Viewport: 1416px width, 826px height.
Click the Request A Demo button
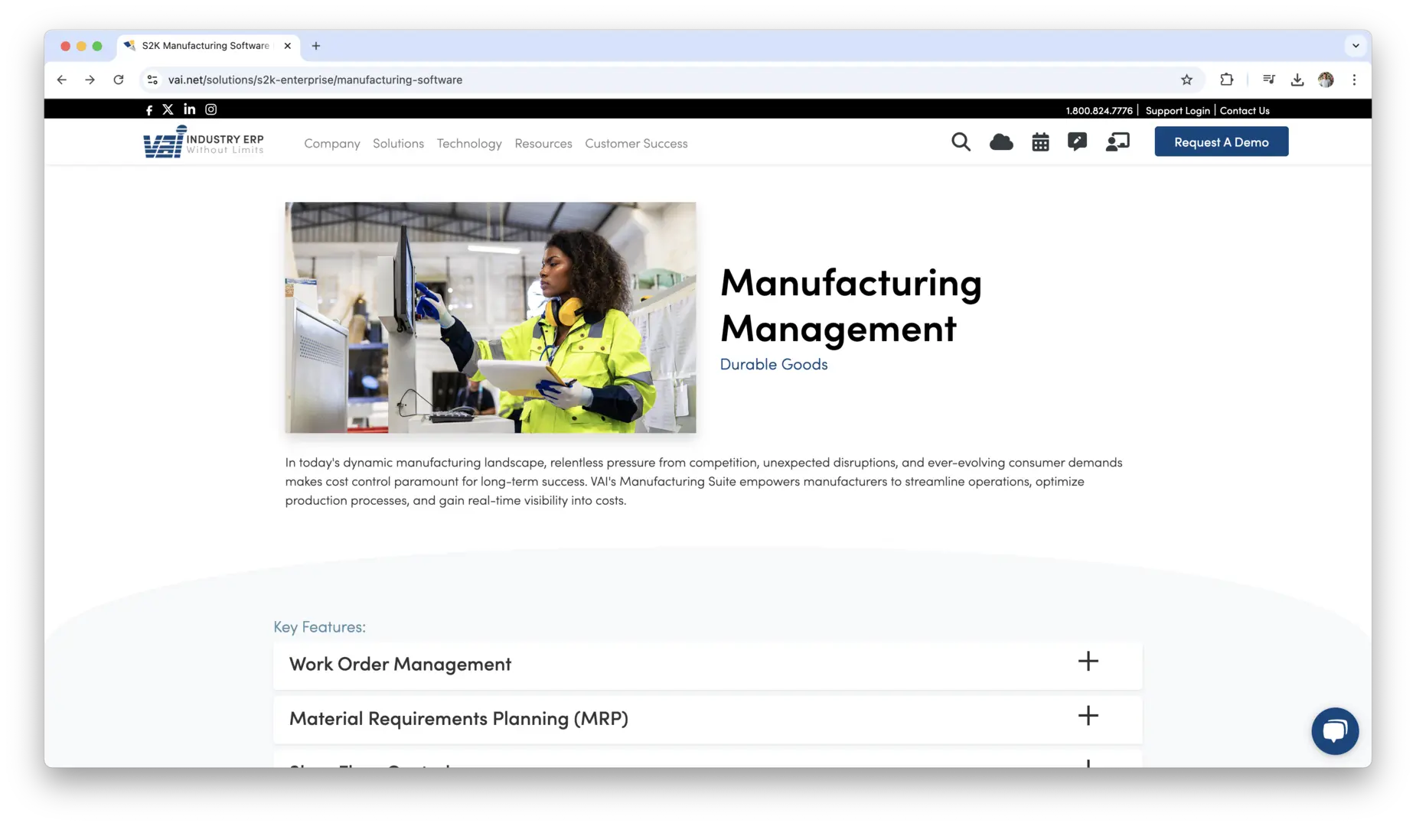[x=1221, y=141]
